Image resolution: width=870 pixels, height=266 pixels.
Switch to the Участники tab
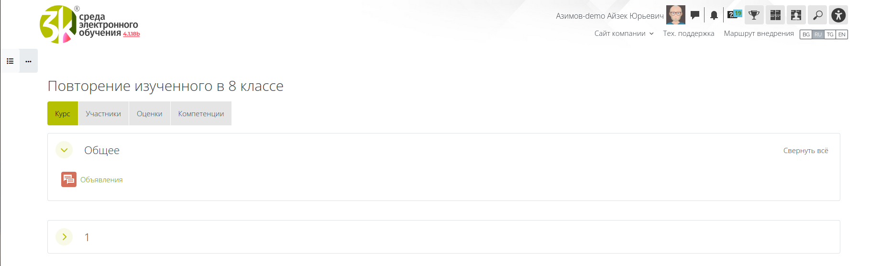point(103,113)
